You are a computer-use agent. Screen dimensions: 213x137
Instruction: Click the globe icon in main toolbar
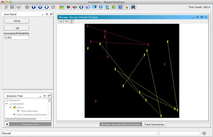(87, 7)
